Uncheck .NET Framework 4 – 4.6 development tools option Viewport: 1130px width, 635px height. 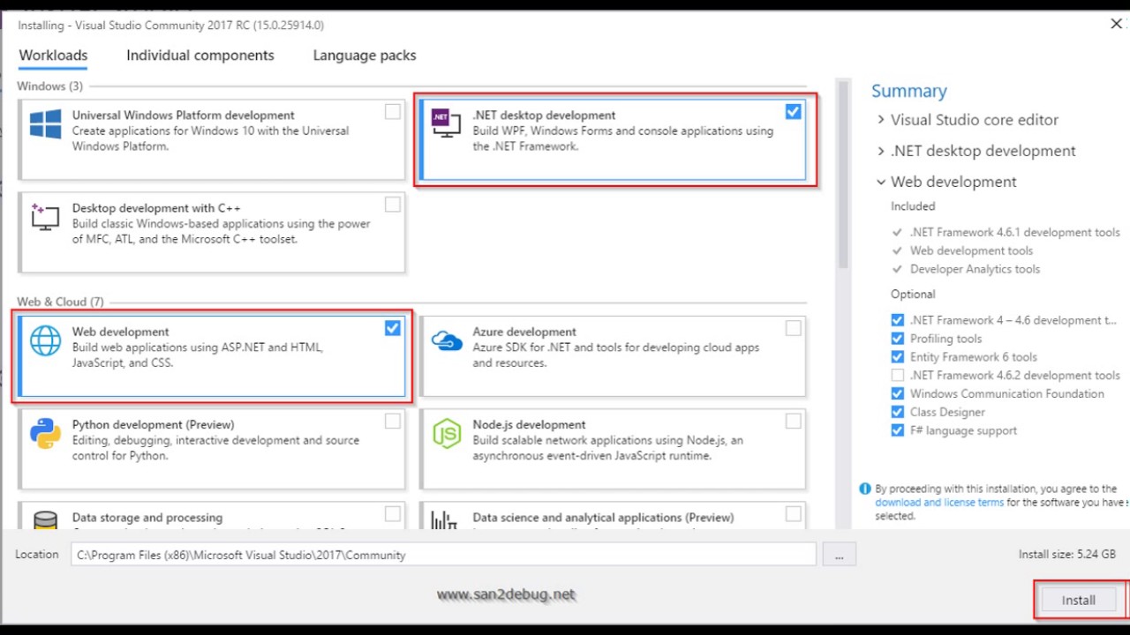point(898,320)
